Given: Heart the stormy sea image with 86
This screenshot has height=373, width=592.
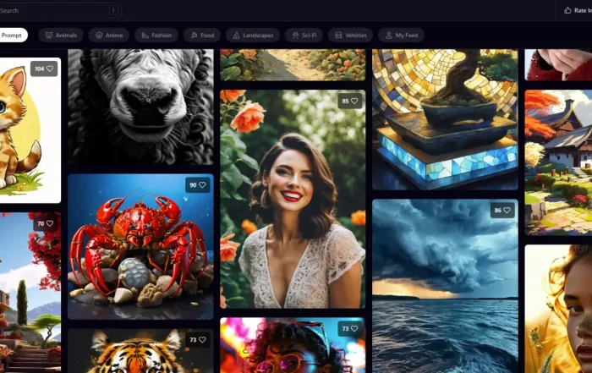Looking at the screenshot, I should [507, 211].
